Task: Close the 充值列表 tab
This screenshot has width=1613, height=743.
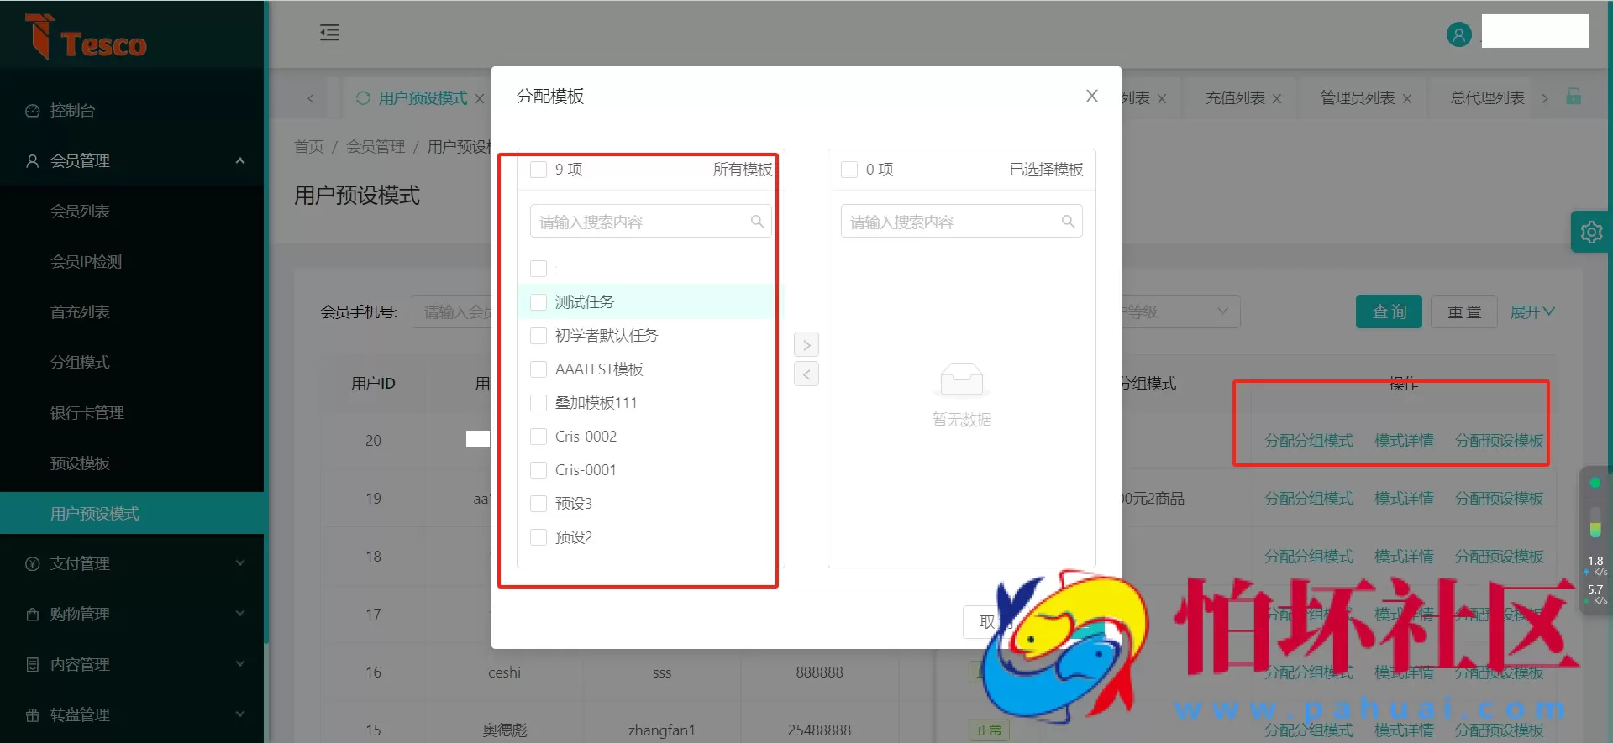Action: click(x=1277, y=98)
